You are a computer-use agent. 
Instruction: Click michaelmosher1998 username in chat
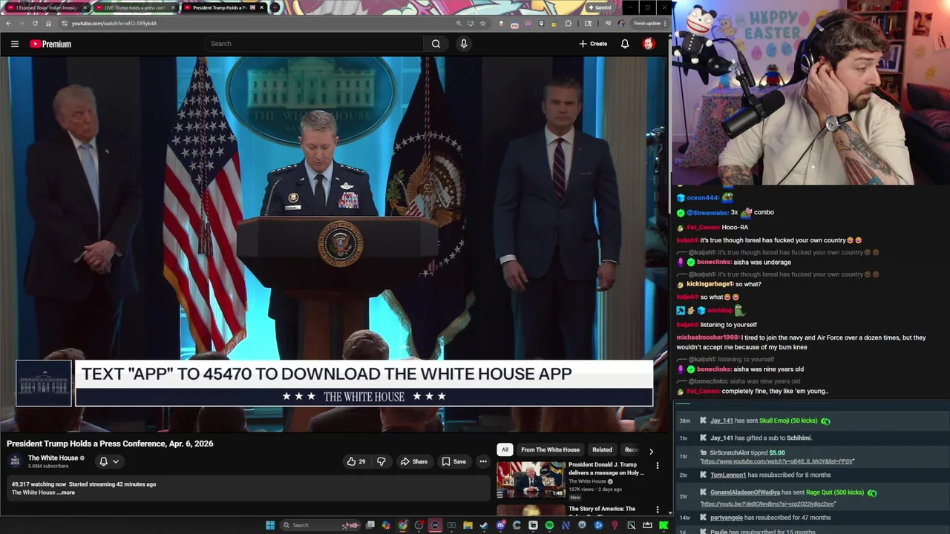point(707,337)
